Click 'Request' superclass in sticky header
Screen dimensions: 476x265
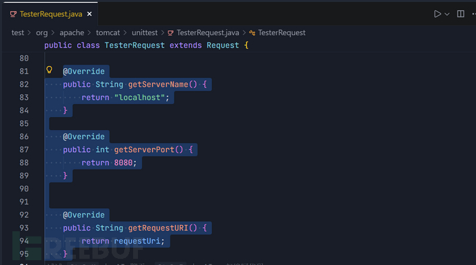tap(223, 45)
